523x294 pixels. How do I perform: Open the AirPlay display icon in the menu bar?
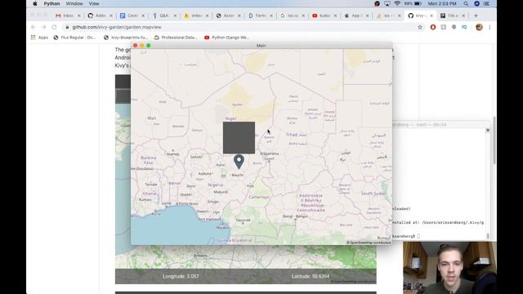387,3
